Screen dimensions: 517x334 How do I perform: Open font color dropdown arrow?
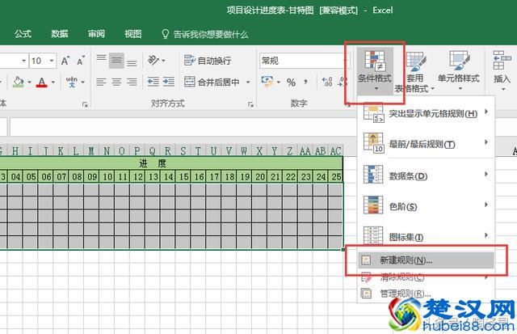pos(53,82)
